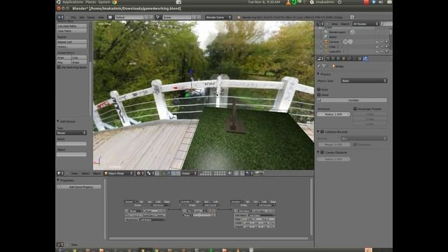Click the Clear Paths button
Viewport: 448px width, 252px height.
pos(71,31)
